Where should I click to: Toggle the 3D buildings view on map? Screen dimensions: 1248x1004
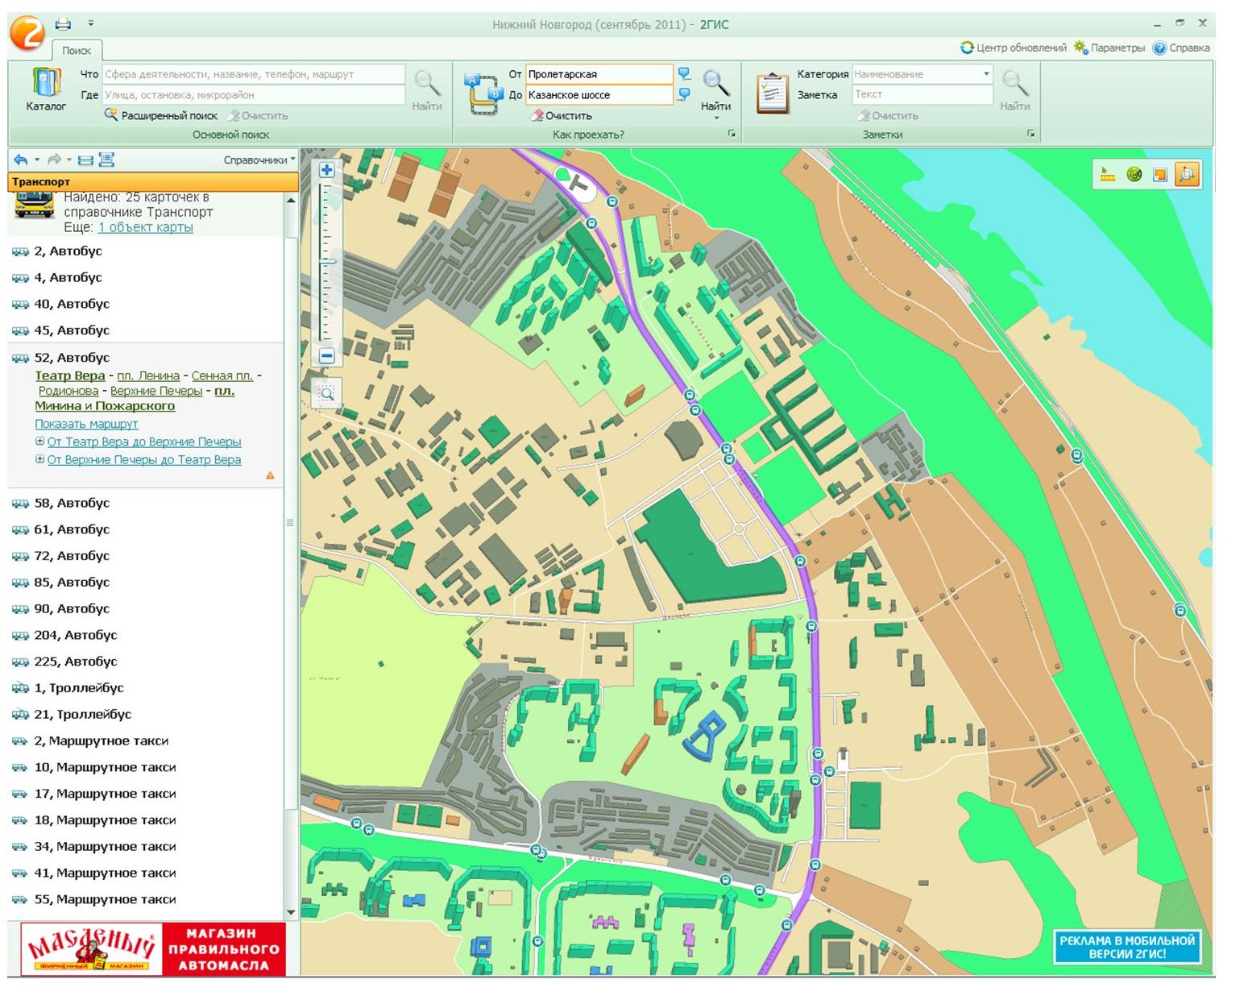pos(1187,174)
